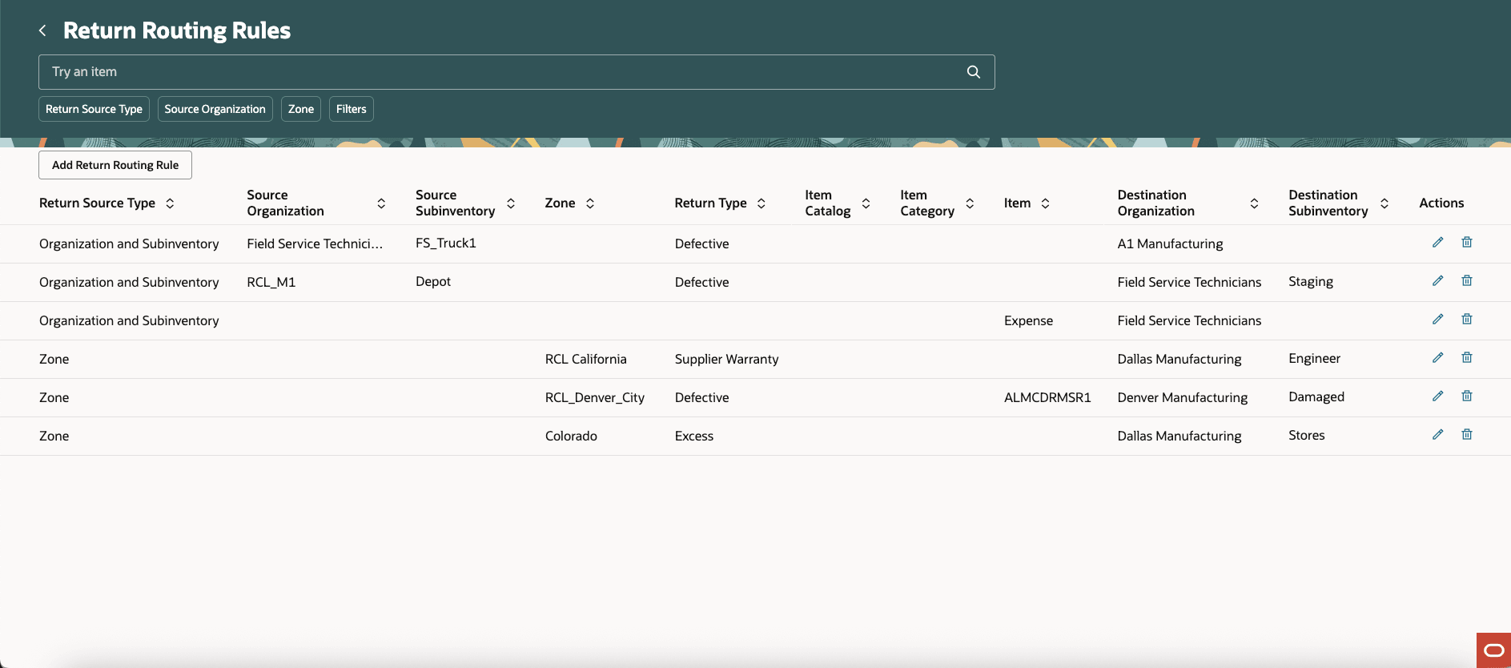Delete the RCL California rule

(x=1467, y=357)
